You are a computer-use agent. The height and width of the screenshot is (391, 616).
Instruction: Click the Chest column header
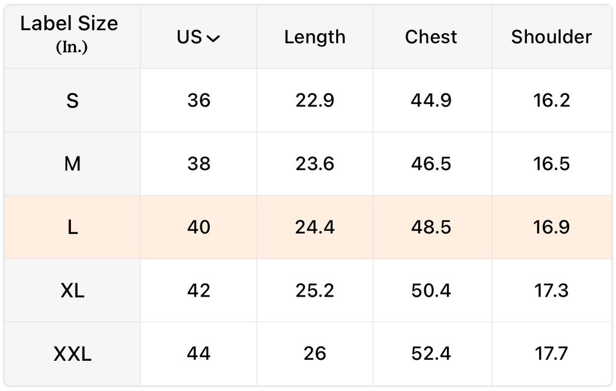pyautogui.click(x=431, y=37)
